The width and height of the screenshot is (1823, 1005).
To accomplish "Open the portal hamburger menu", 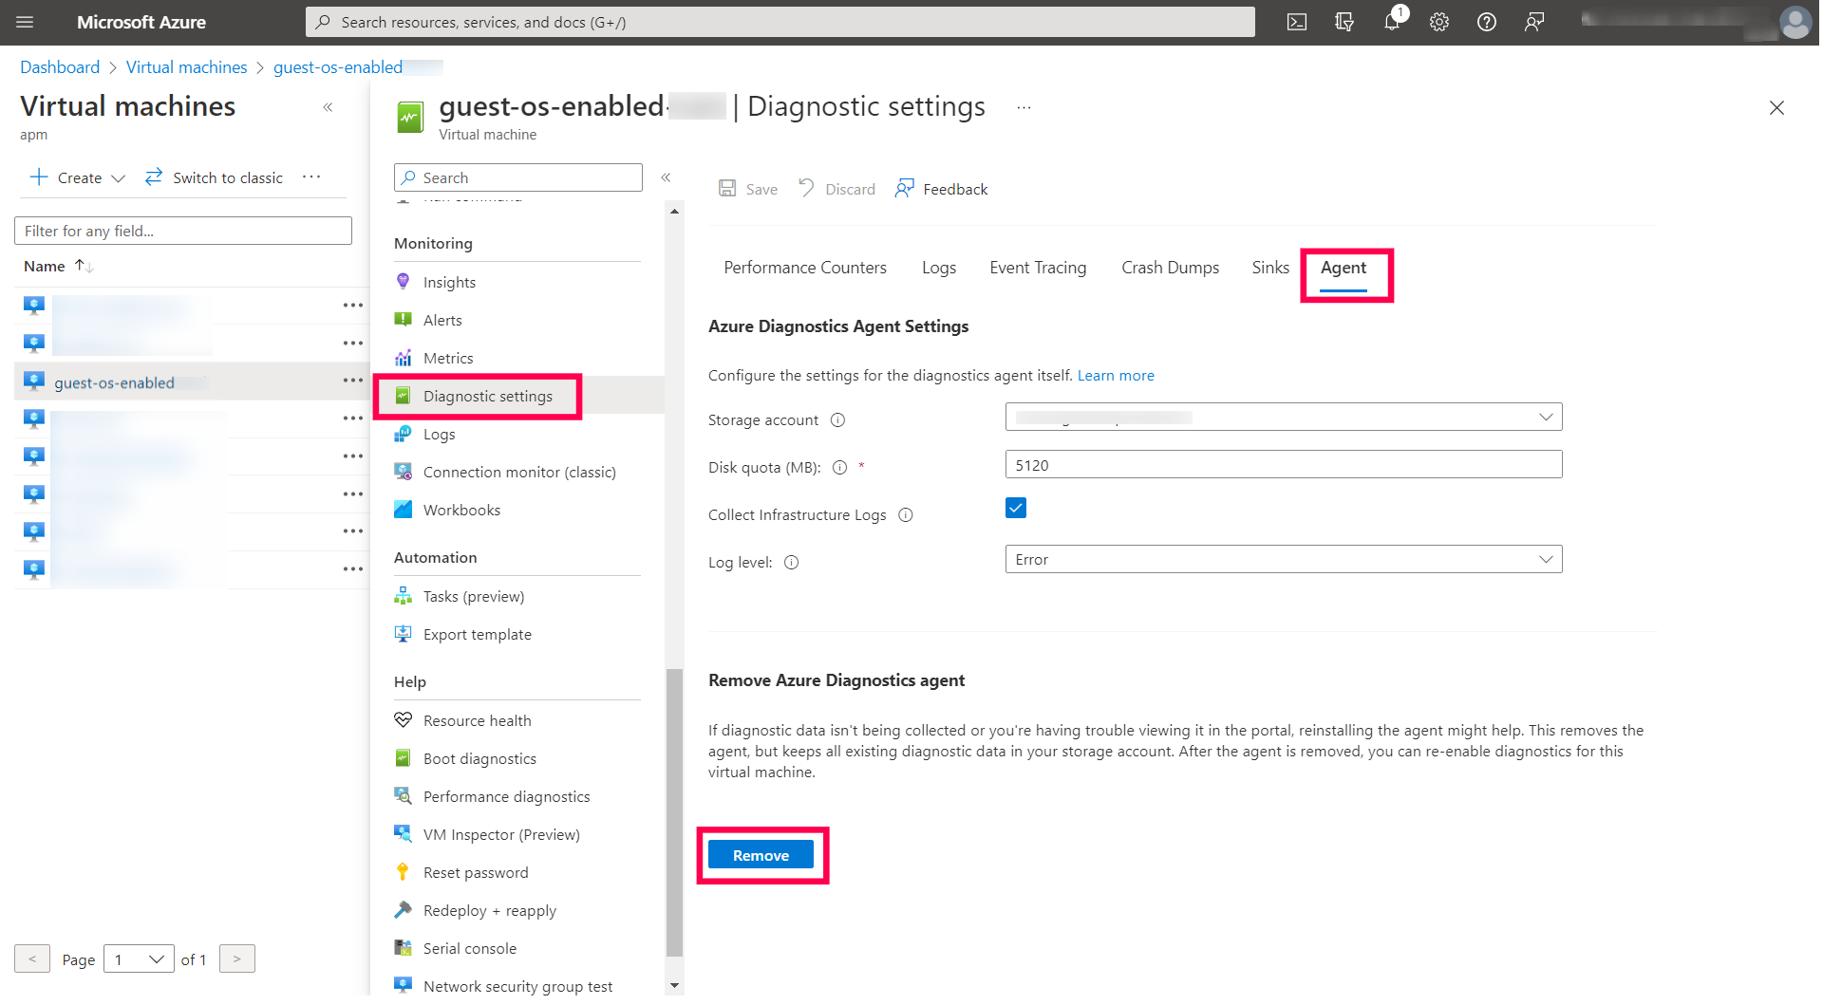I will [x=25, y=22].
